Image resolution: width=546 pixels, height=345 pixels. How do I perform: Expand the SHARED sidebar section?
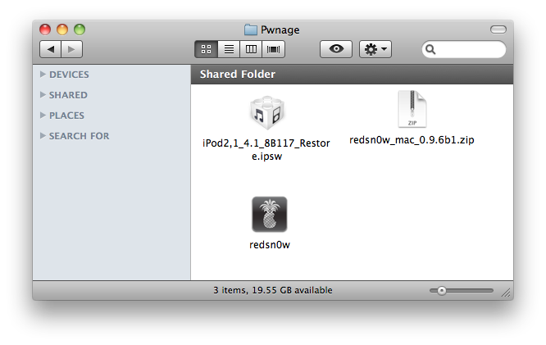pos(43,95)
